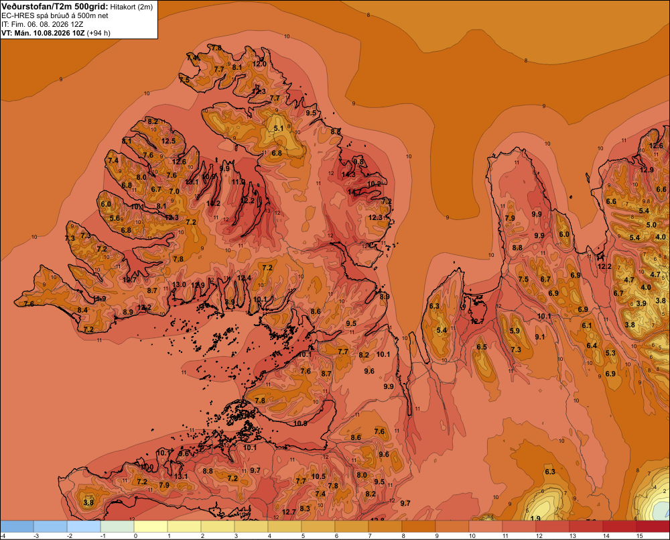Click the 13.0 temperature label on the map
The image size is (670, 540).
(179, 284)
